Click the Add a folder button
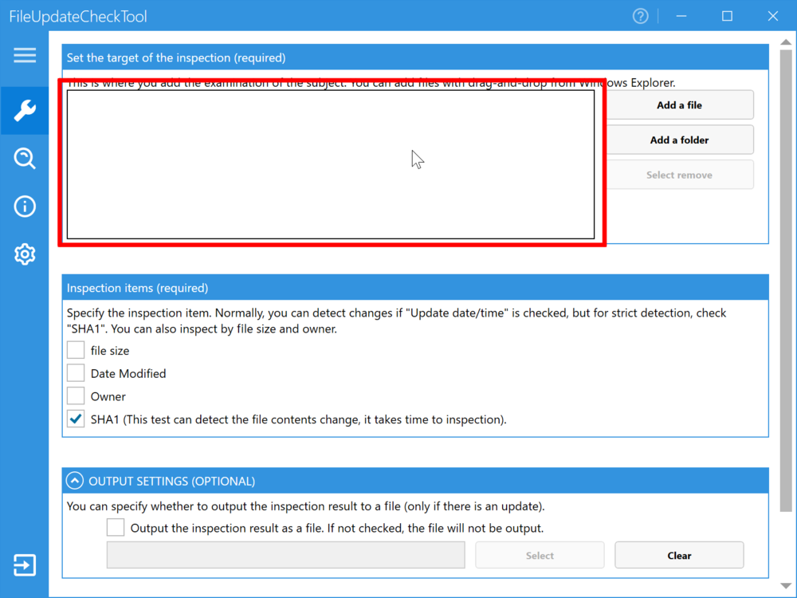 pos(679,140)
